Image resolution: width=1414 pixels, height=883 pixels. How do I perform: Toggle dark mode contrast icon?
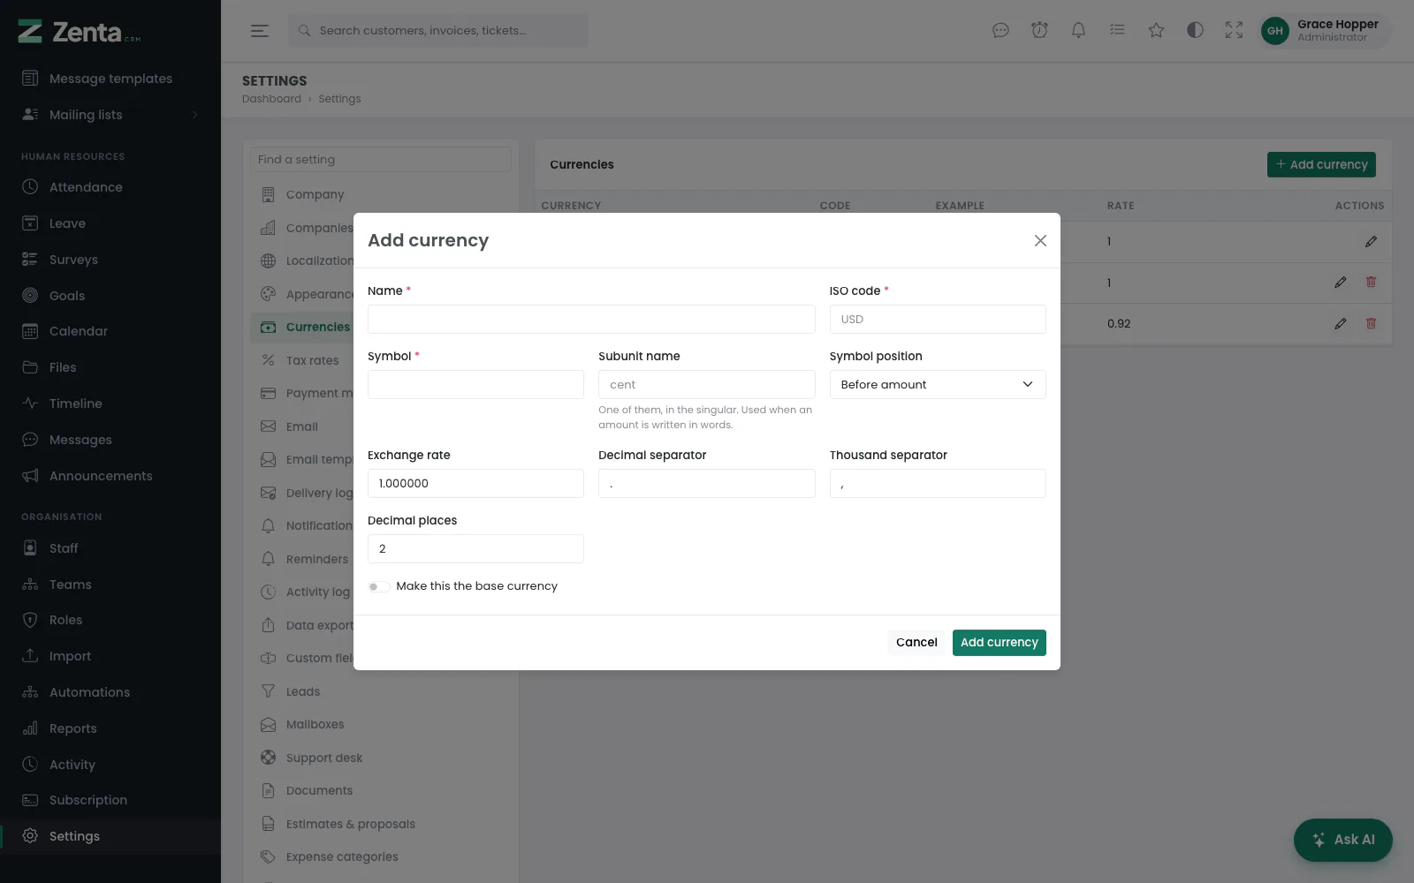click(1195, 31)
